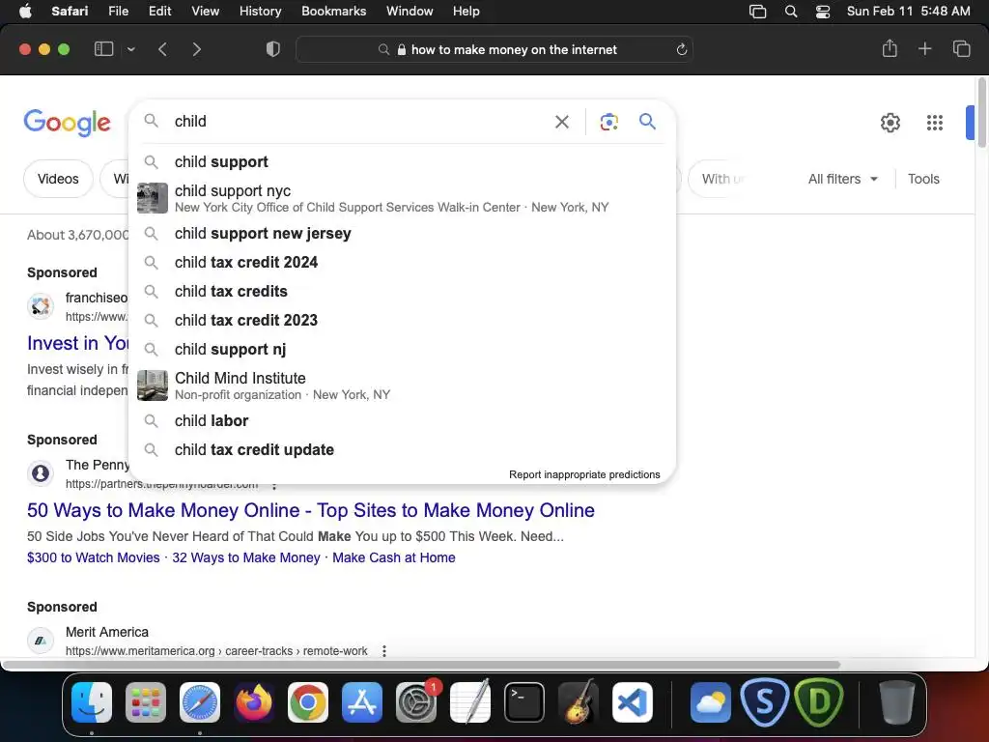This screenshot has height=742, width=989.
Task: Select suggestion "Child Mind Institute"
Action: tap(402, 385)
